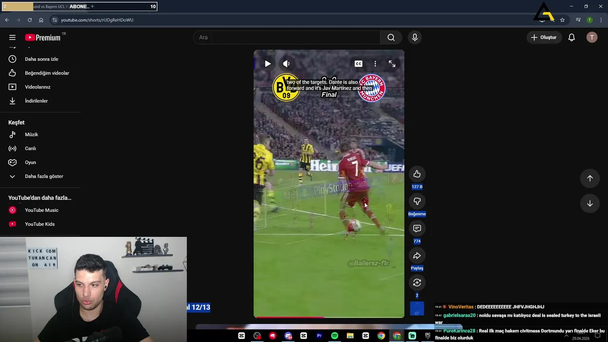Seek on the Short's red progress bar

click(x=329, y=317)
